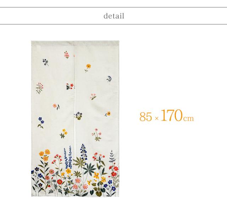Click the "detail" heading text
The height and width of the screenshot is (209, 227).
coord(114,16)
